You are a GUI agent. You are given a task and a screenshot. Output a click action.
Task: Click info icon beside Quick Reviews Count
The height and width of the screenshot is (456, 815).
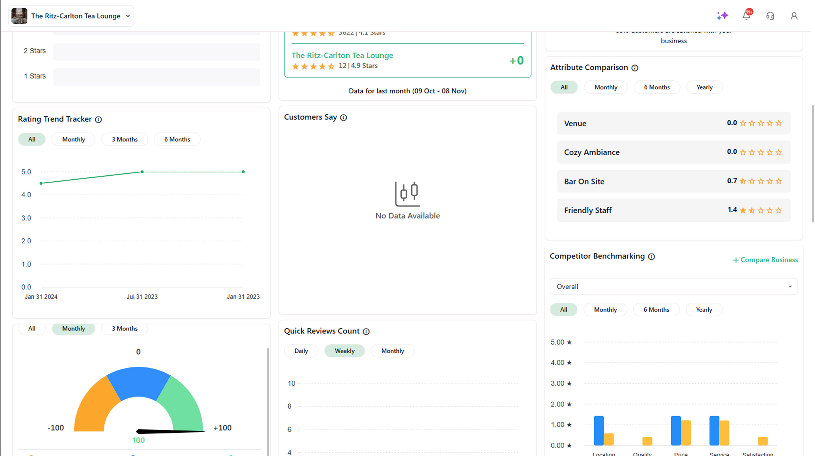366,332
